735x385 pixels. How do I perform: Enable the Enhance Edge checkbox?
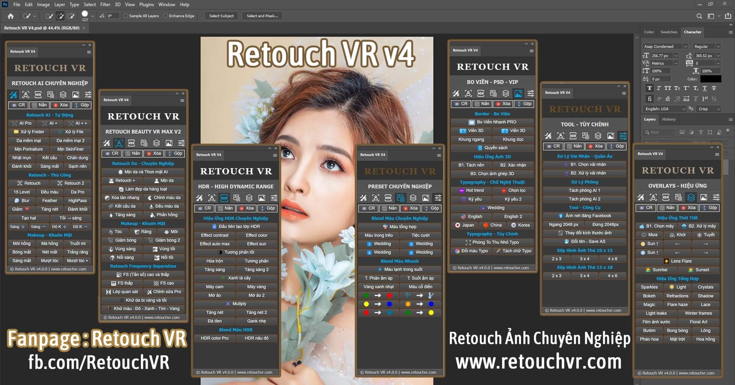click(x=165, y=16)
